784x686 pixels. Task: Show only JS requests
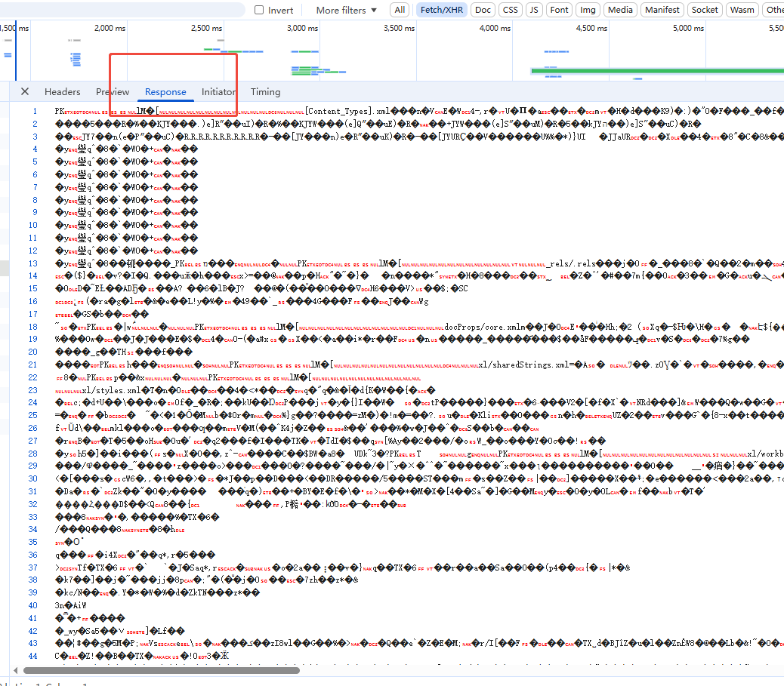click(x=534, y=10)
